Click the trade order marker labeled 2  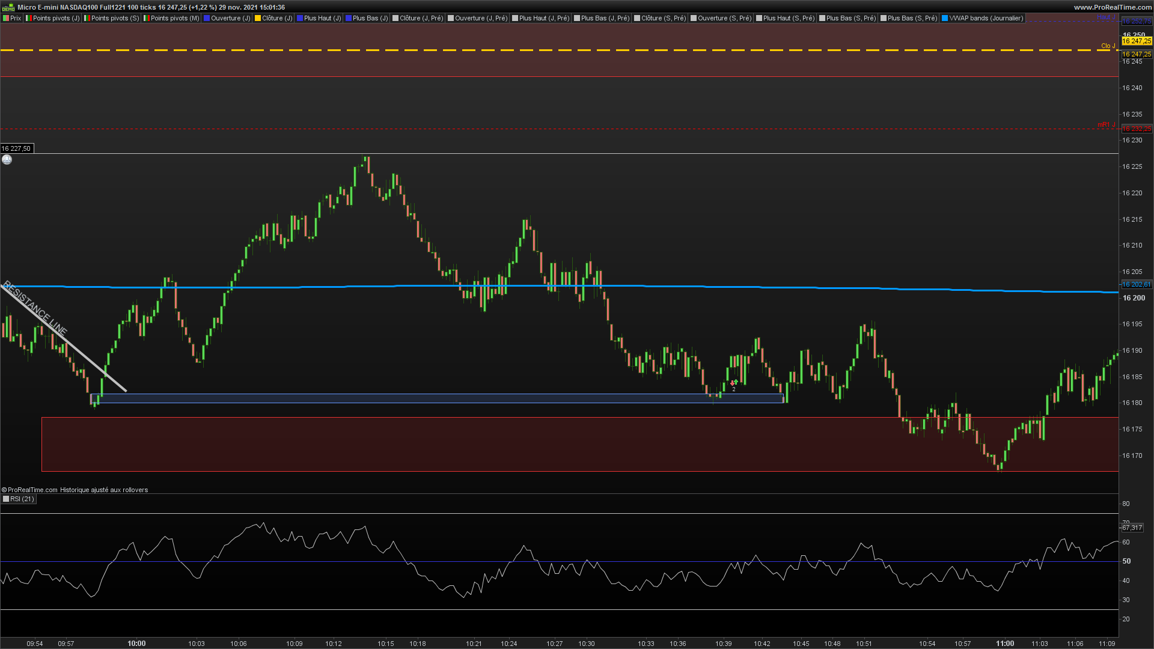point(733,383)
